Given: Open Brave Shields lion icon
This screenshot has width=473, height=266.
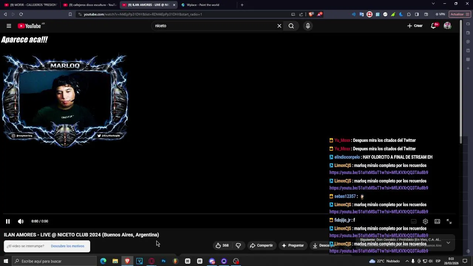Looking at the screenshot, I should (311, 14).
